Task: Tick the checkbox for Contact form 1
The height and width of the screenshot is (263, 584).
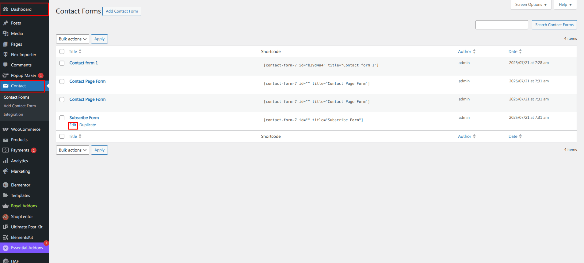Action: (x=62, y=63)
